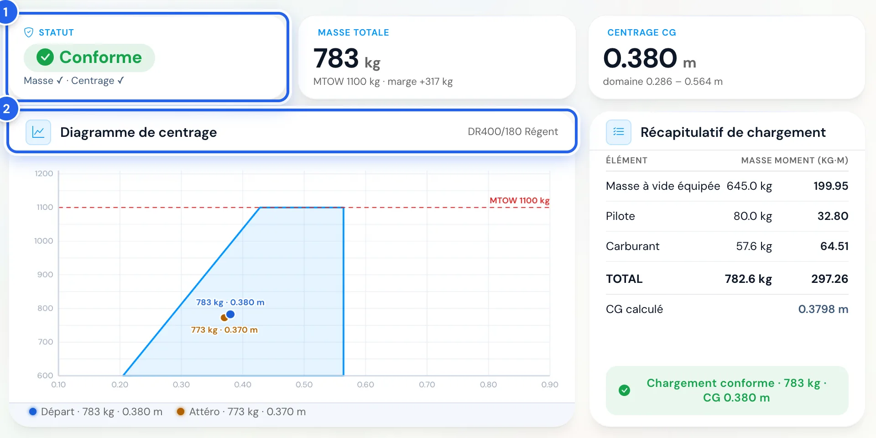This screenshot has height=438, width=876.
Task: Select the Conforme status badge
Action: tap(89, 57)
